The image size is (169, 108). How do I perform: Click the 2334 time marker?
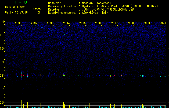66,23
